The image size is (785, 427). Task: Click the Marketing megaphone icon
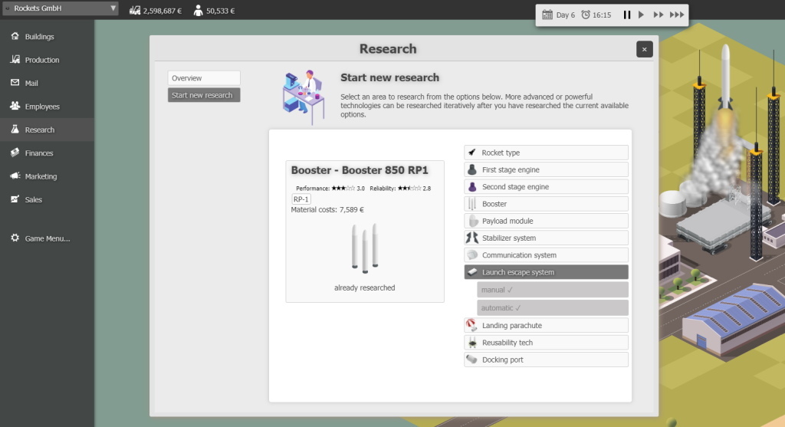point(15,176)
